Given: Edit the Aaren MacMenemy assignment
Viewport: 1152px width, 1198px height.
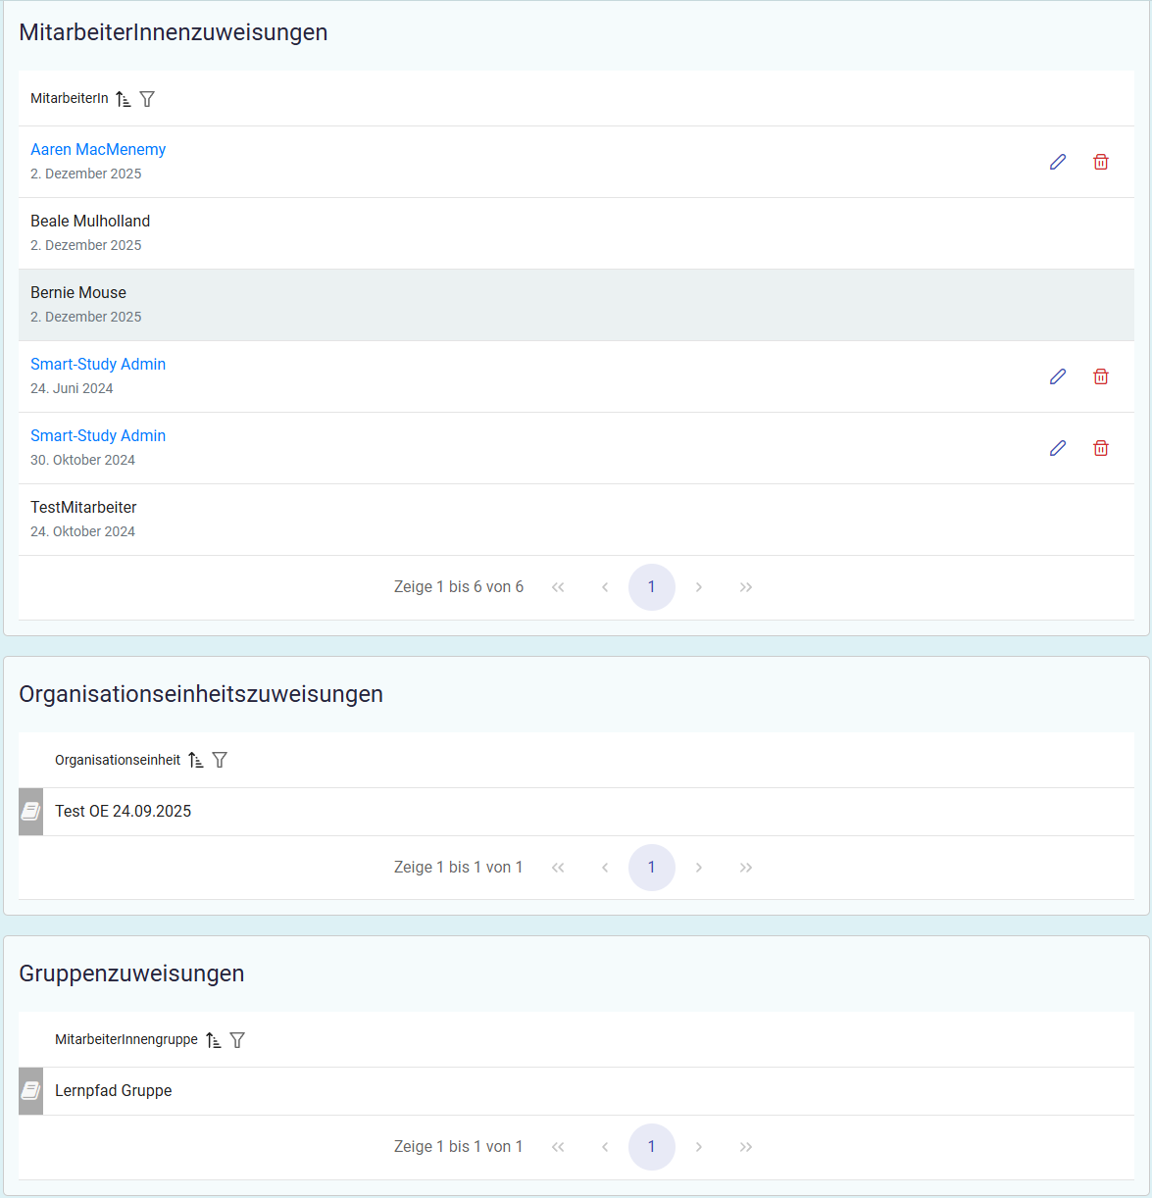Looking at the screenshot, I should pyautogui.click(x=1058, y=162).
